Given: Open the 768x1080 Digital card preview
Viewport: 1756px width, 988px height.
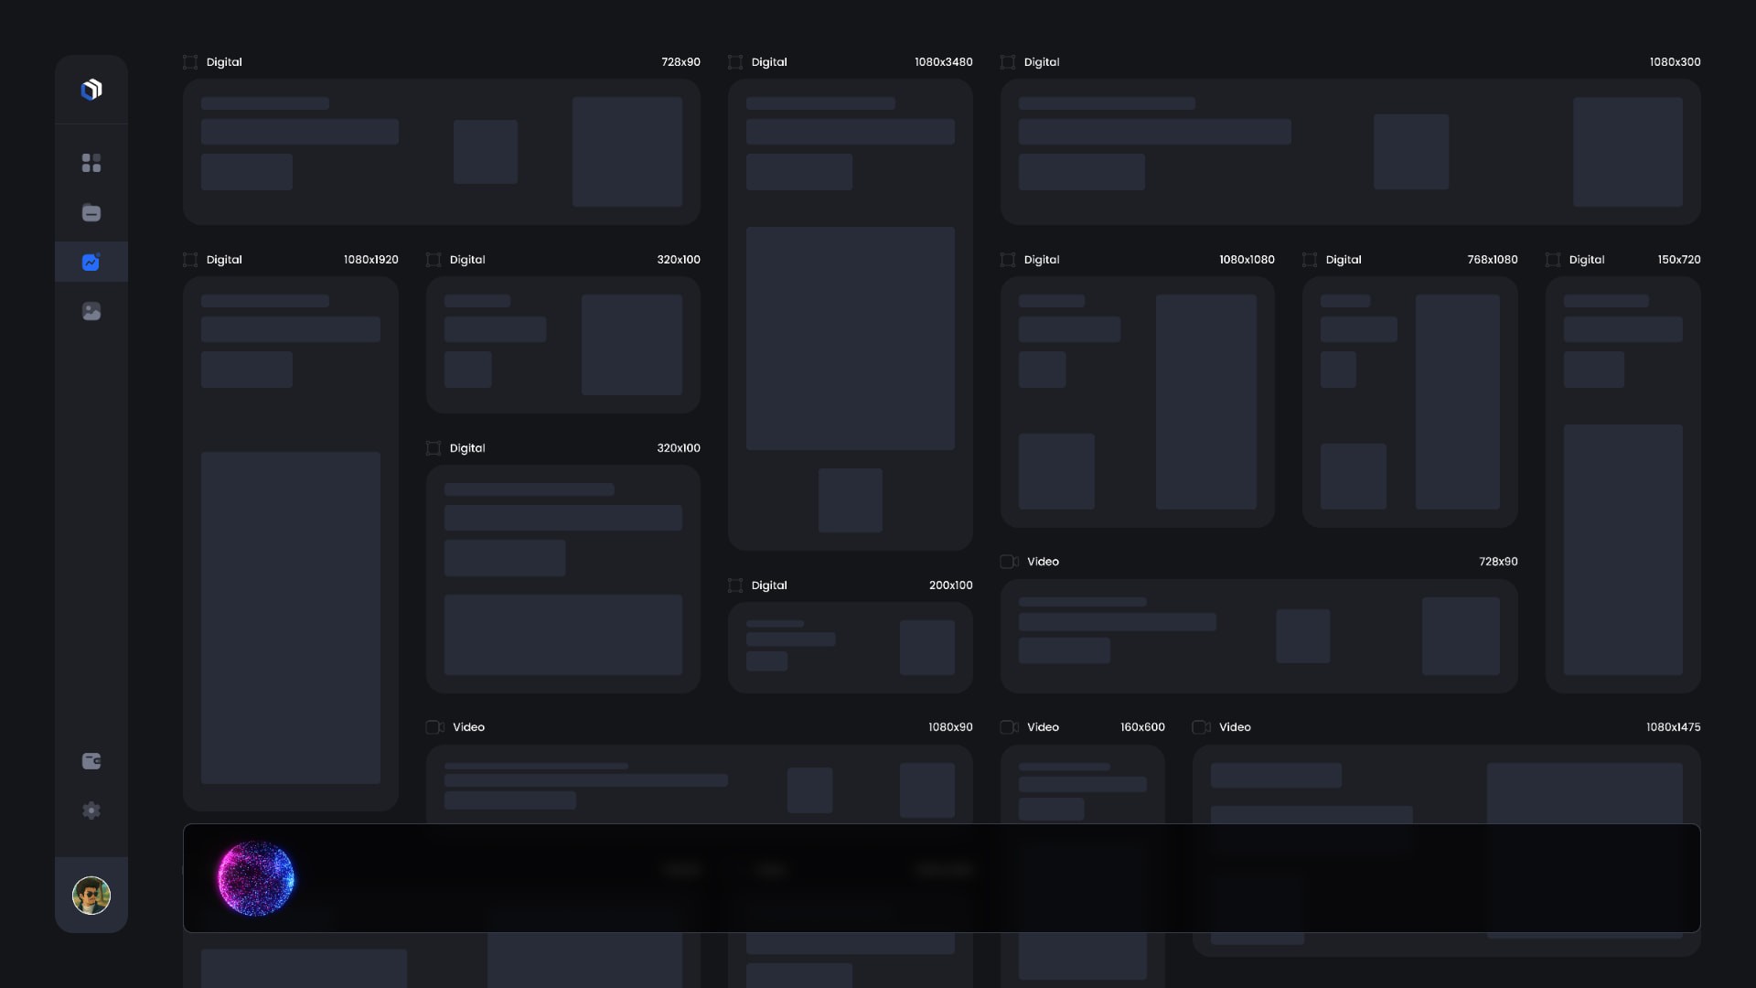Looking at the screenshot, I should pos(1410,402).
